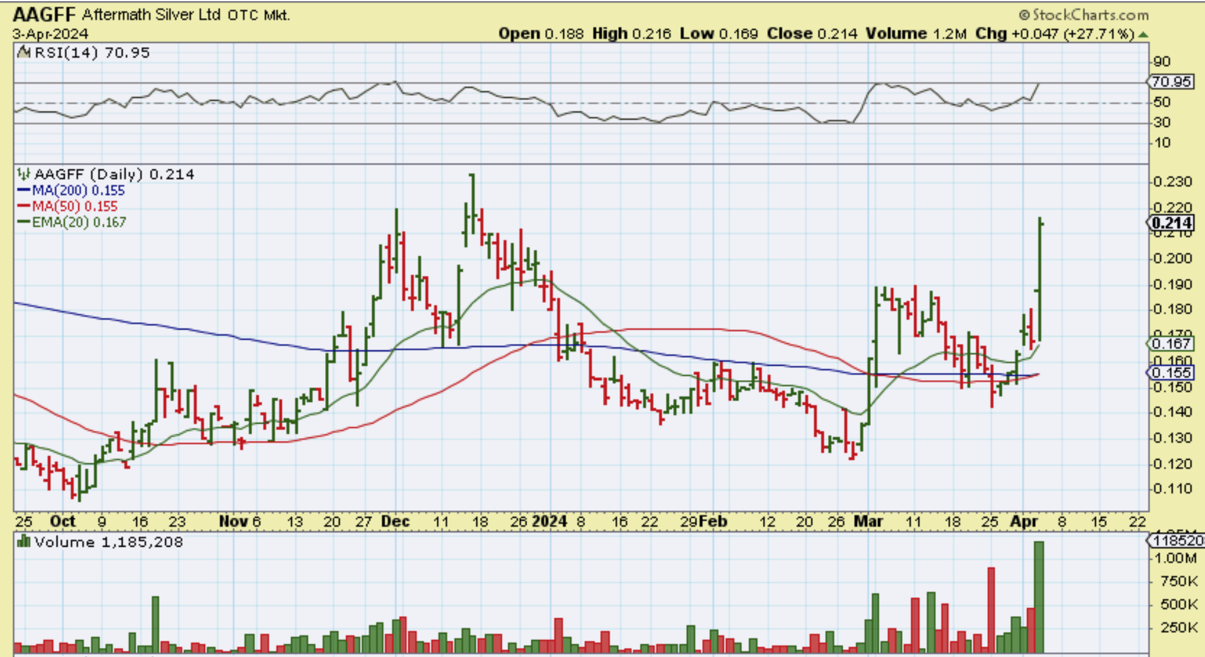Click the 0.214 current price tag

pos(1171,223)
